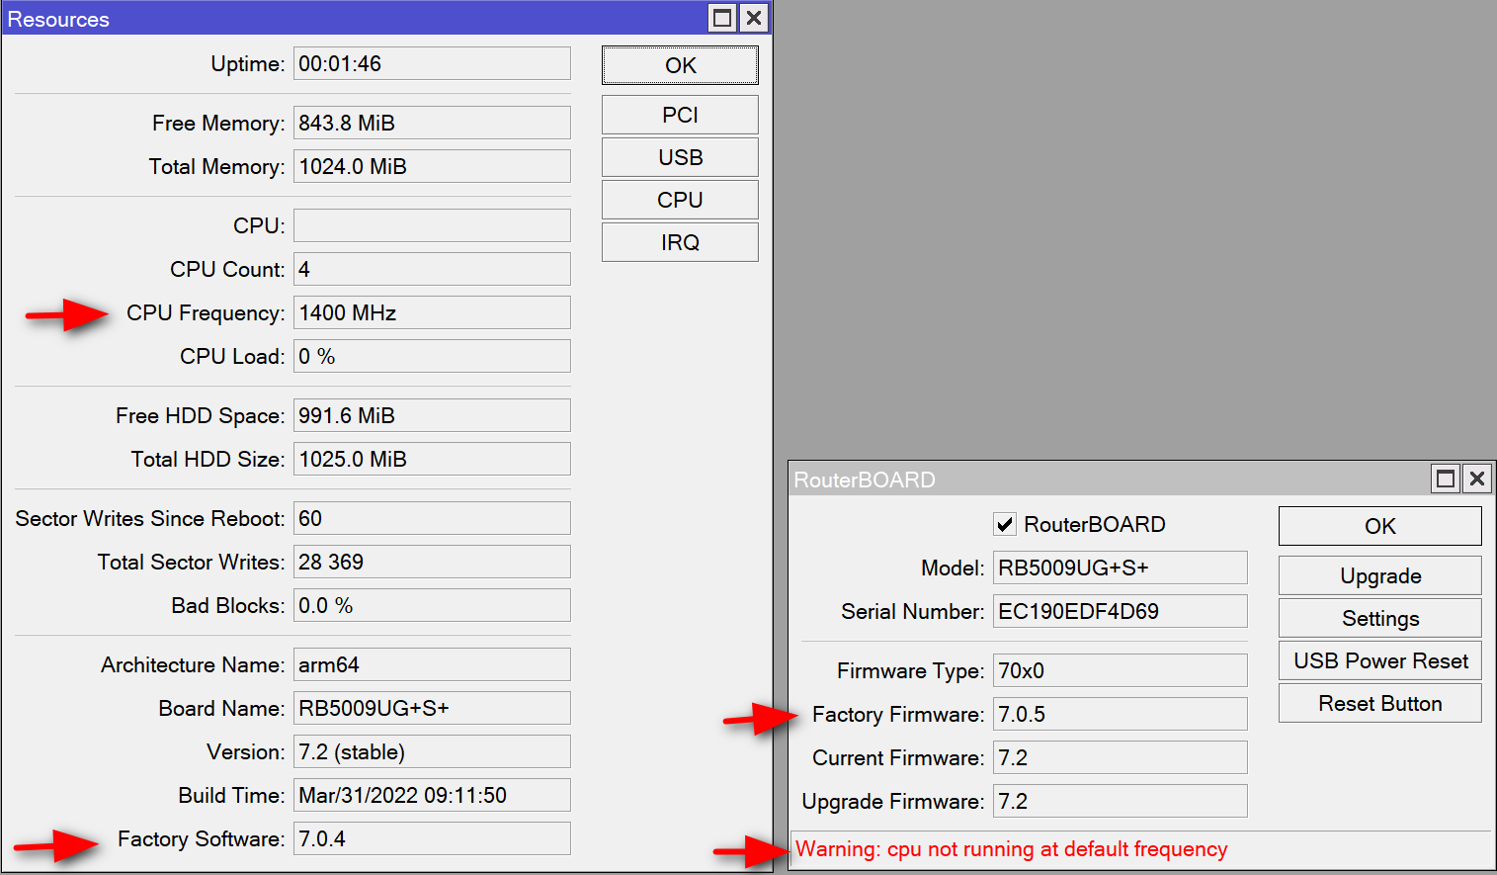
Task: Open the USB devices list
Action: point(680,157)
